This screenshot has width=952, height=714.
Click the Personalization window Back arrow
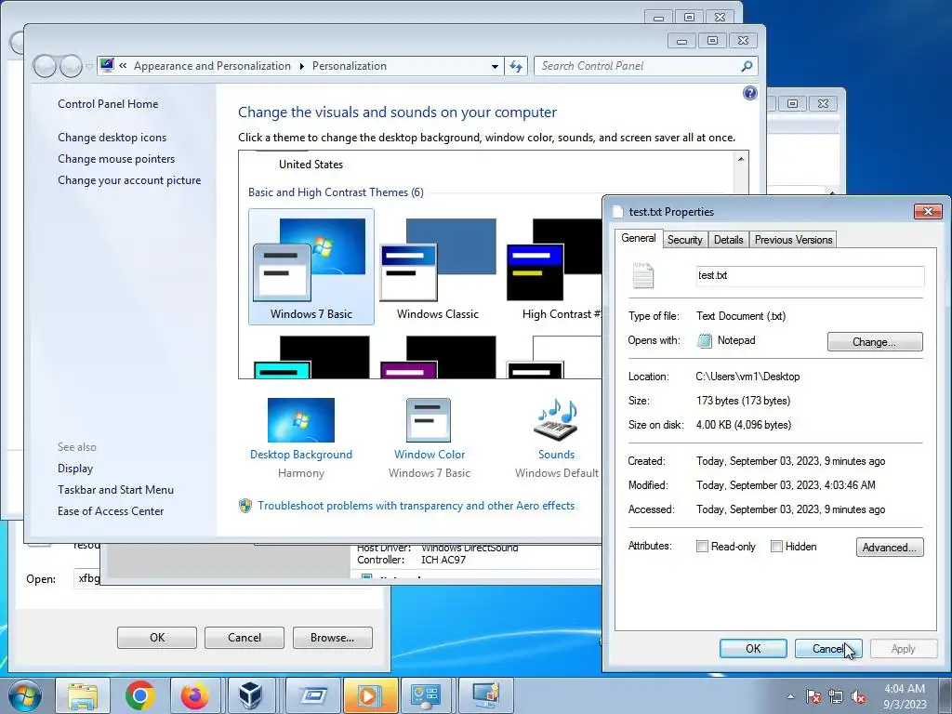pos(45,66)
